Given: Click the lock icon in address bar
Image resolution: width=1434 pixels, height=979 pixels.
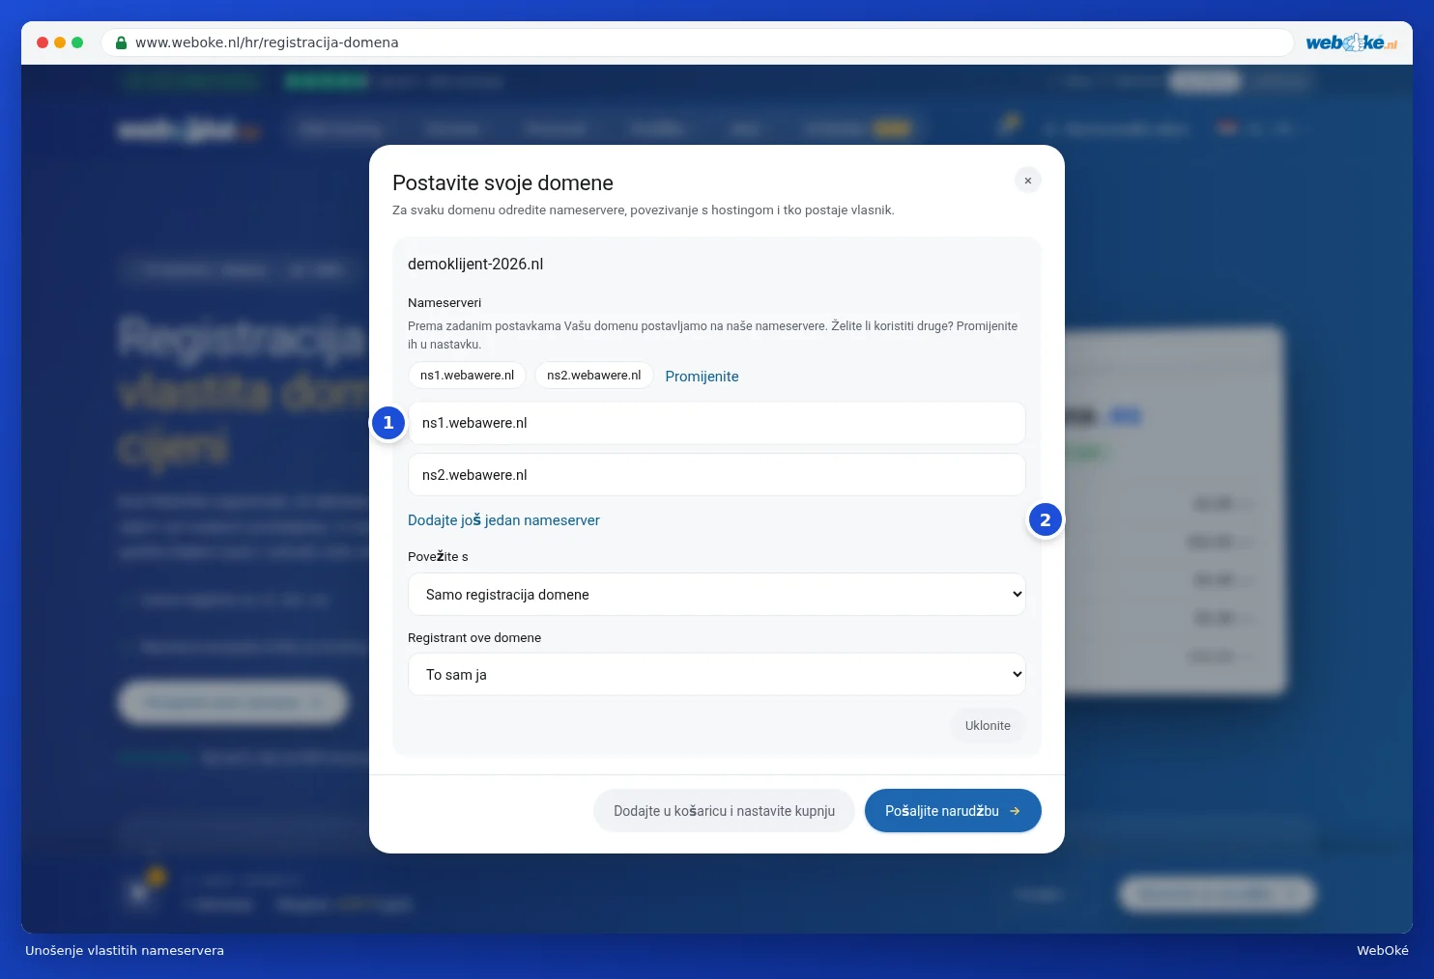Looking at the screenshot, I should [x=121, y=42].
